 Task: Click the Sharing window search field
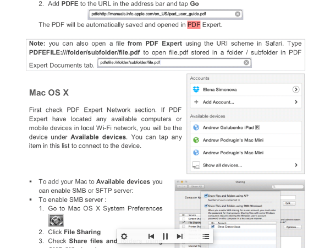(x=288, y=187)
